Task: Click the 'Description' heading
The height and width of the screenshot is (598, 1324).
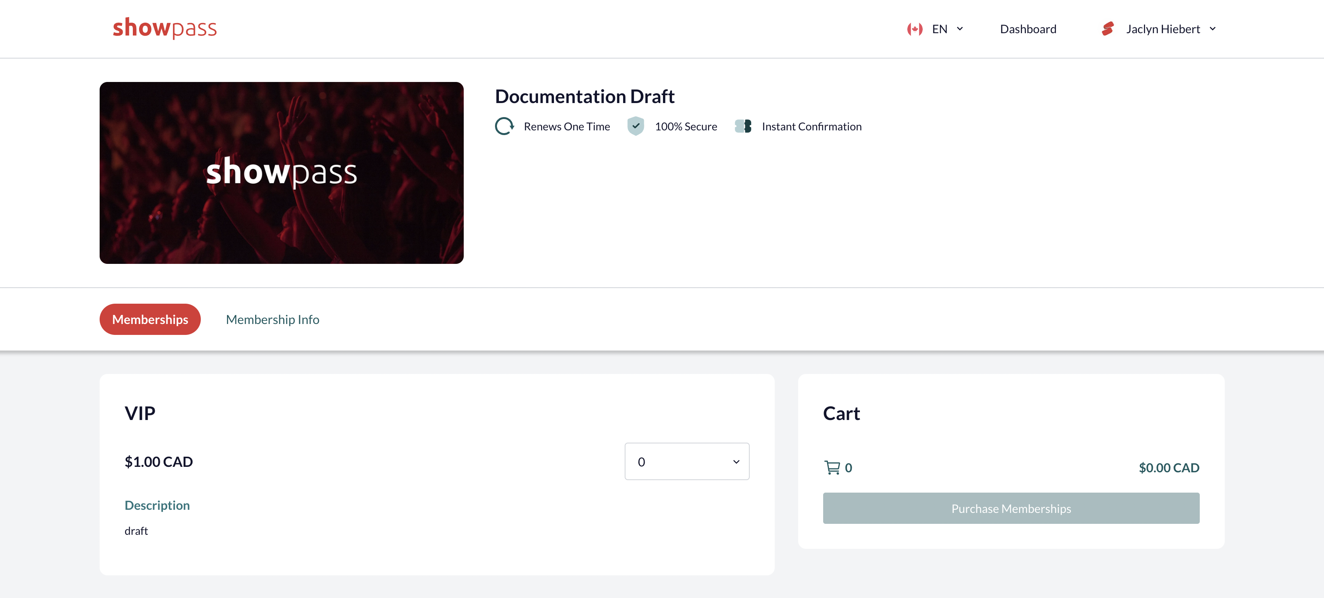Action: click(157, 505)
